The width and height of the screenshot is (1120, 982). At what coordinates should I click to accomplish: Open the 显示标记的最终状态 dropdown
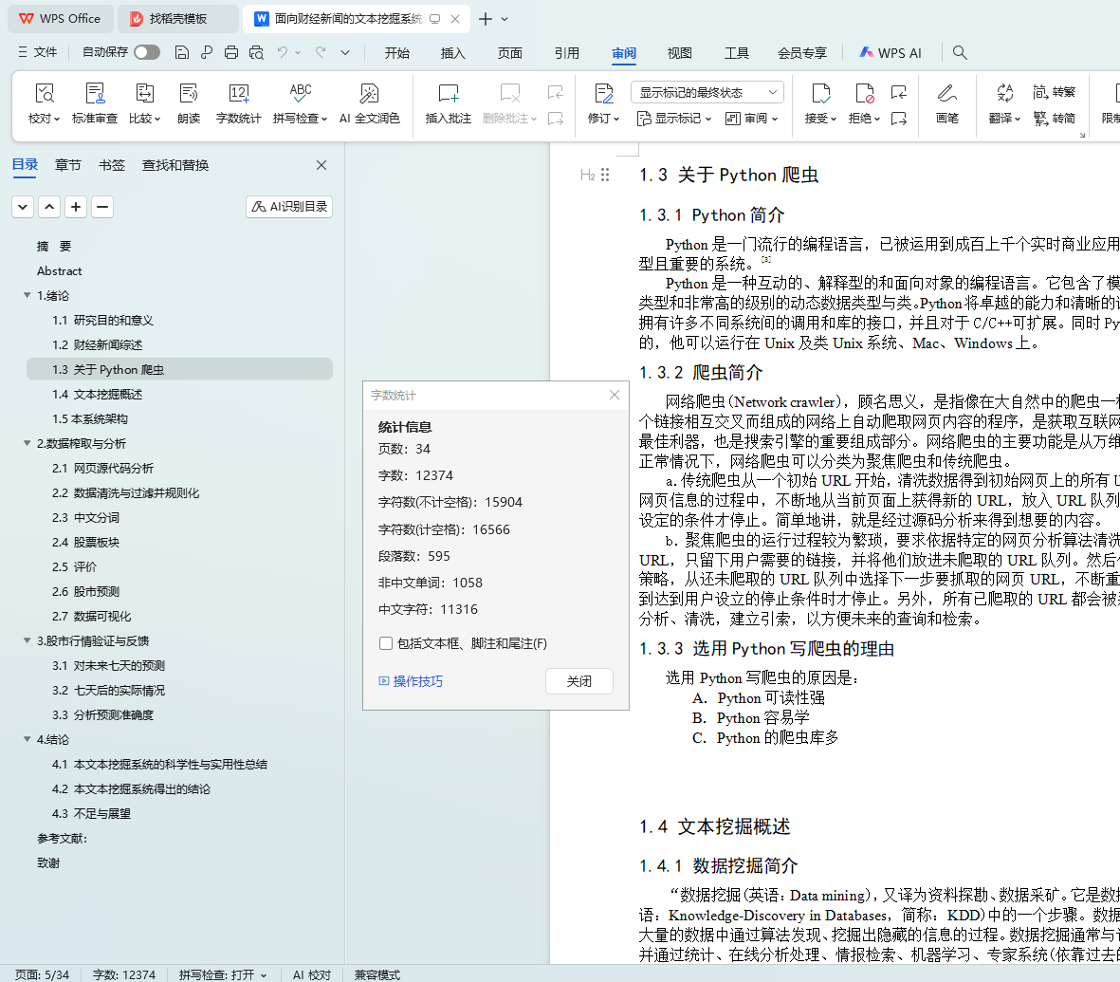[x=707, y=92]
